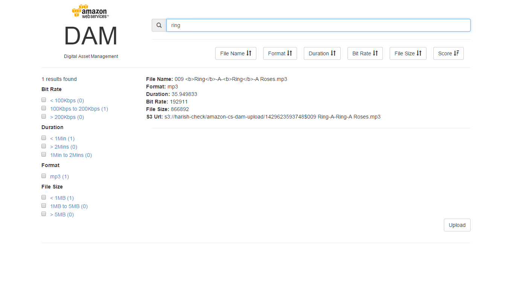Tick the mp3 format checkbox

44,176
